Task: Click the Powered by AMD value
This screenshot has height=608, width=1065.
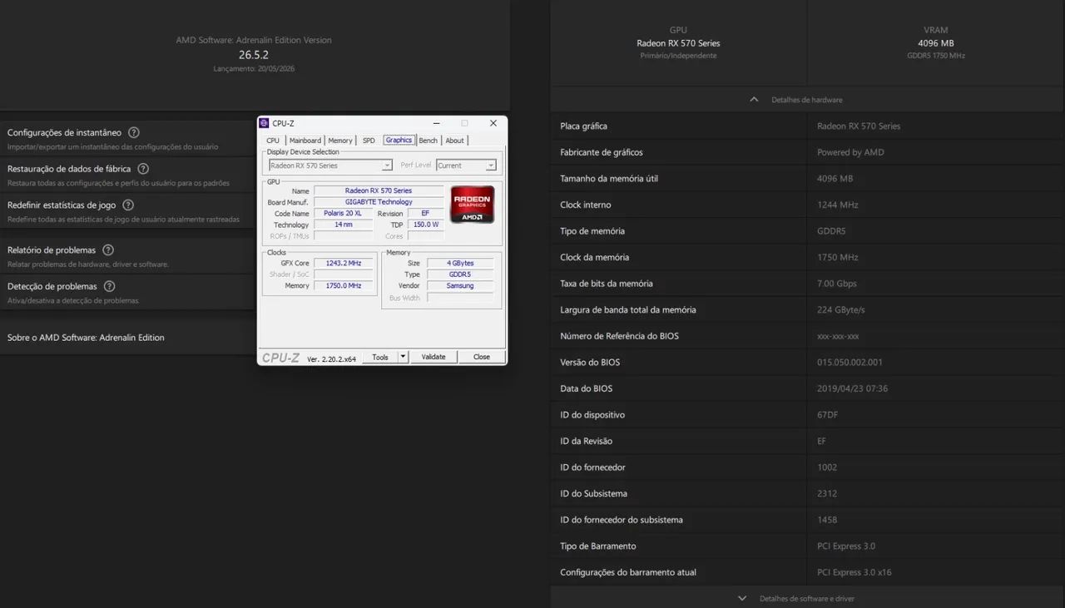Action: [850, 152]
